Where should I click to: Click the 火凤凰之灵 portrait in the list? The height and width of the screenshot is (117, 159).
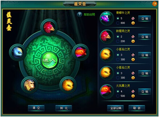coord(107,91)
